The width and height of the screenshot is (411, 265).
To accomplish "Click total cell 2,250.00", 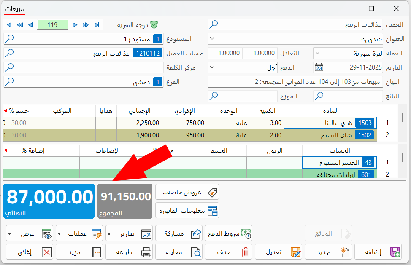I will pyautogui.click(x=139, y=123).
